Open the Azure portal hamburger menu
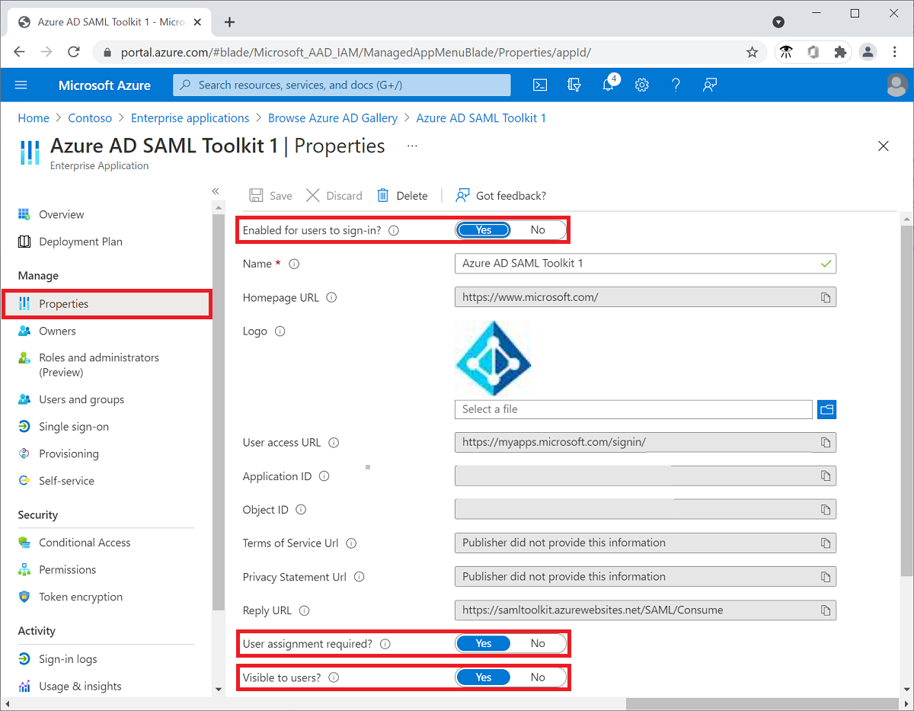Image resolution: width=914 pixels, height=711 pixels. coord(21,85)
